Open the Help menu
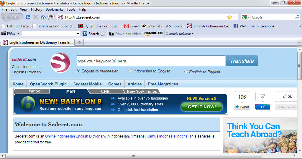 point(82,9)
